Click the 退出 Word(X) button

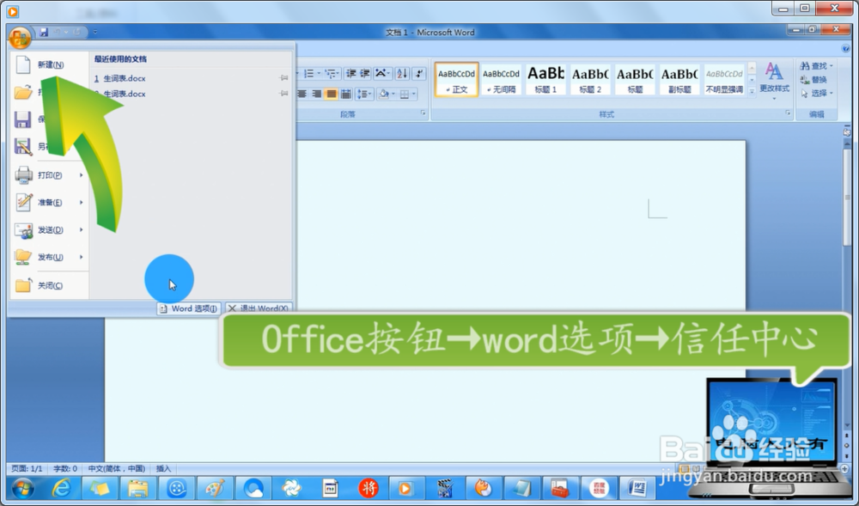pyautogui.click(x=259, y=308)
